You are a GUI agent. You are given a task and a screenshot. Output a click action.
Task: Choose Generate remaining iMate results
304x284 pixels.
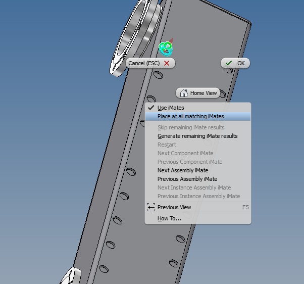click(197, 136)
